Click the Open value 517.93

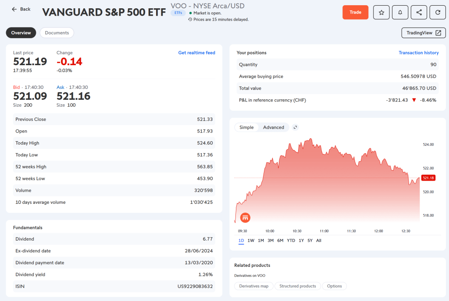point(205,131)
